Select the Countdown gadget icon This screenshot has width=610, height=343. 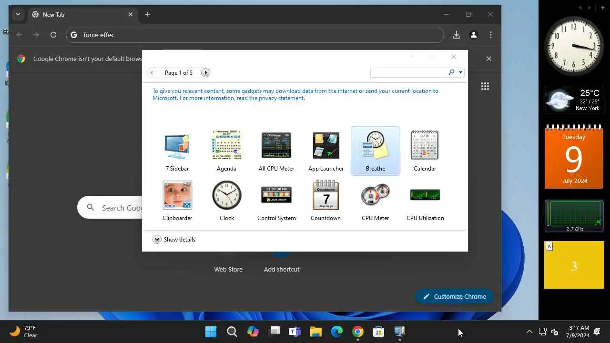pyautogui.click(x=326, y=195)
